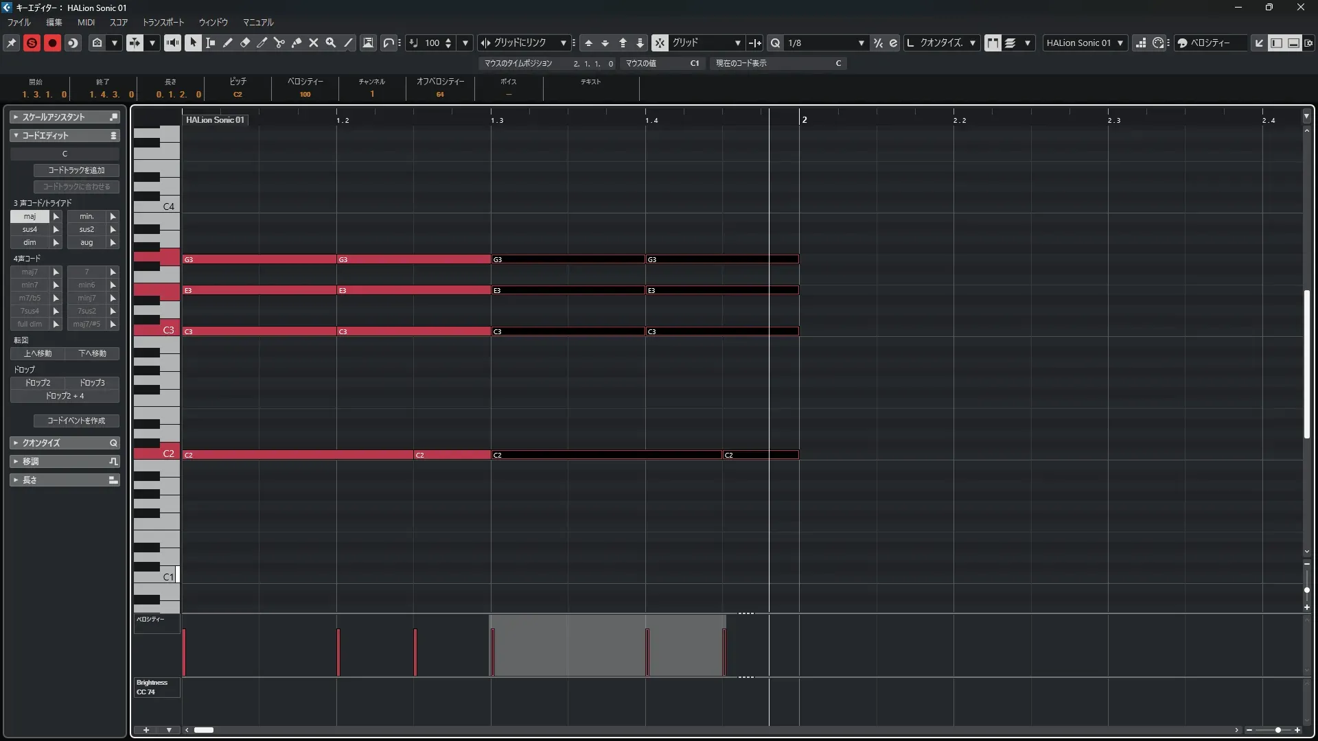The height and width of the screenshot is (741, 1318).
Task: Toggle Snap on/off button
Action: point(659,43)
